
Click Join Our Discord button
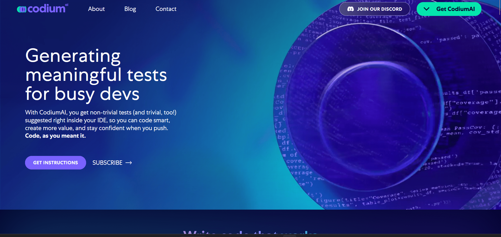pos(374,9)
